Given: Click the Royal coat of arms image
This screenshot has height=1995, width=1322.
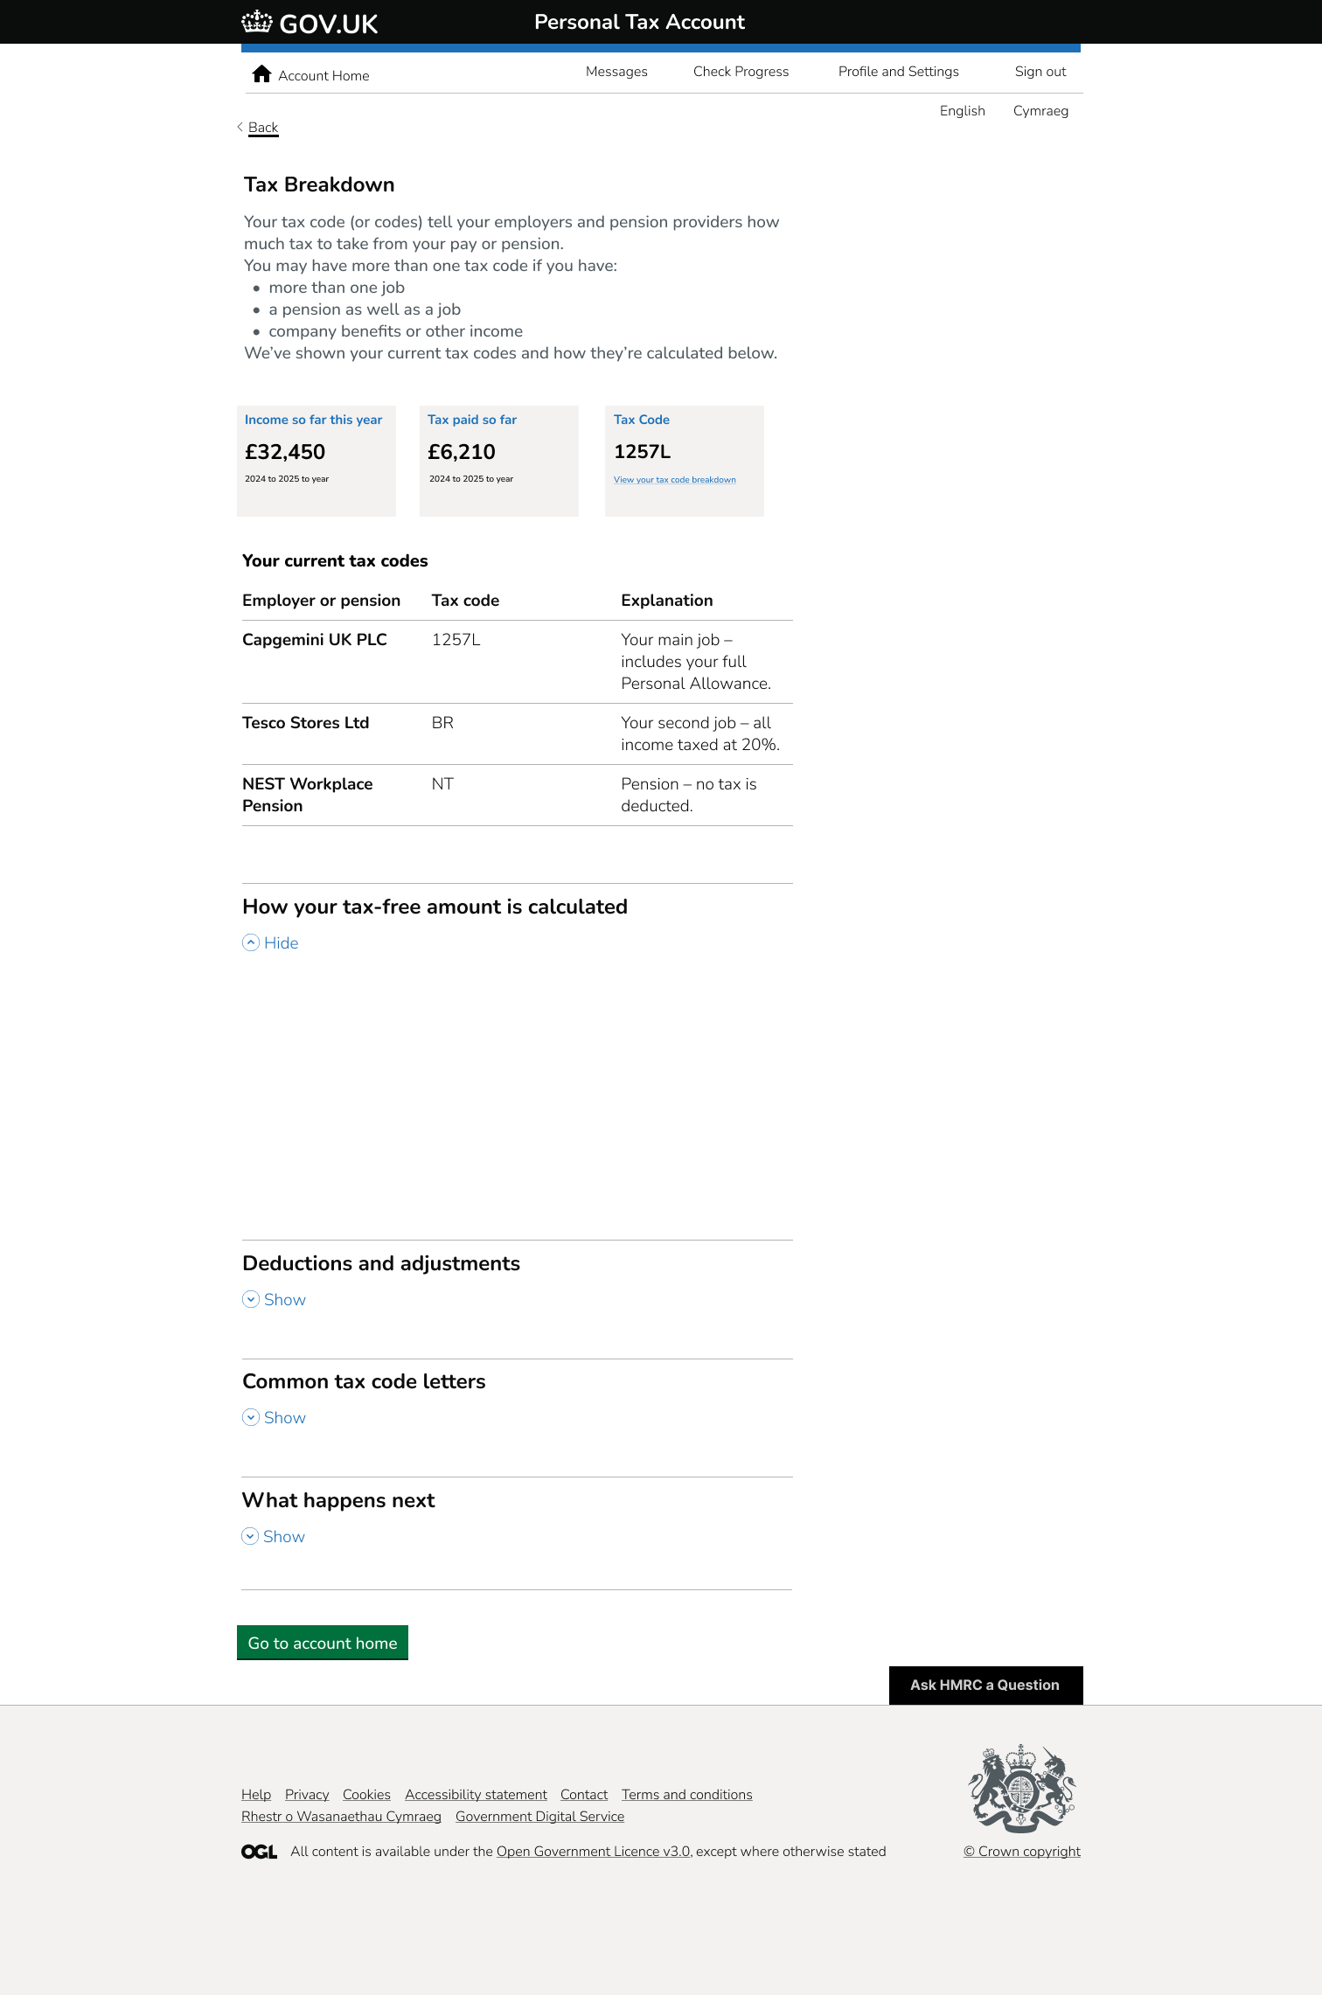Looking at the screenshot, I should [1022, 1789].
